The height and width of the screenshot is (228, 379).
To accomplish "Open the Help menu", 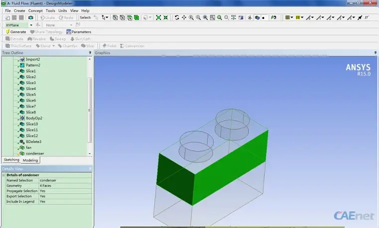I will (x=85, y=10).
